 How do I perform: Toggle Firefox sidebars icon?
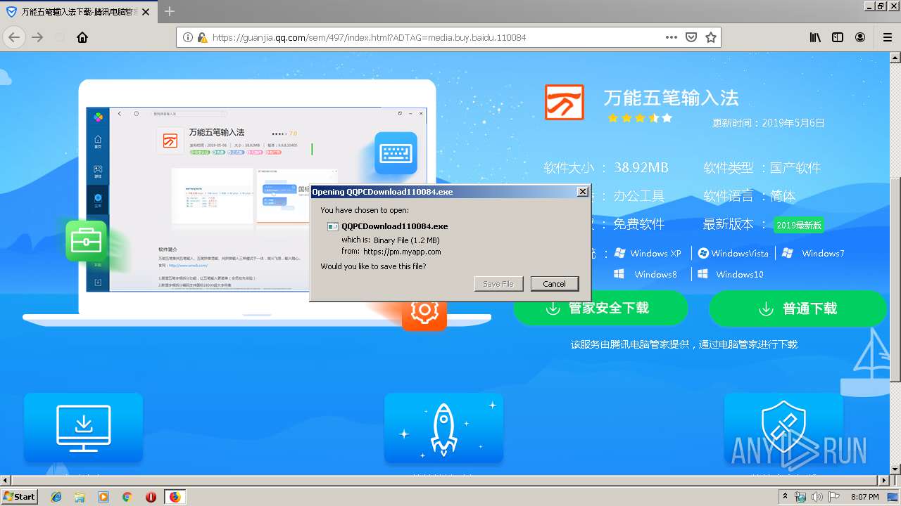(838, 37)
